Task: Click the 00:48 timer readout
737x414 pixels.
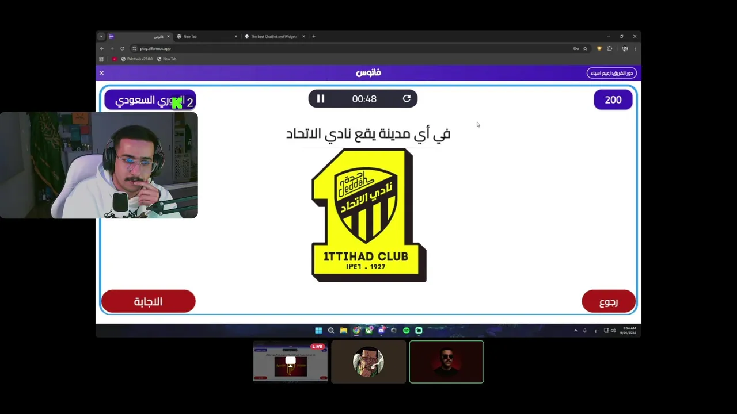Action: [364, 99]
